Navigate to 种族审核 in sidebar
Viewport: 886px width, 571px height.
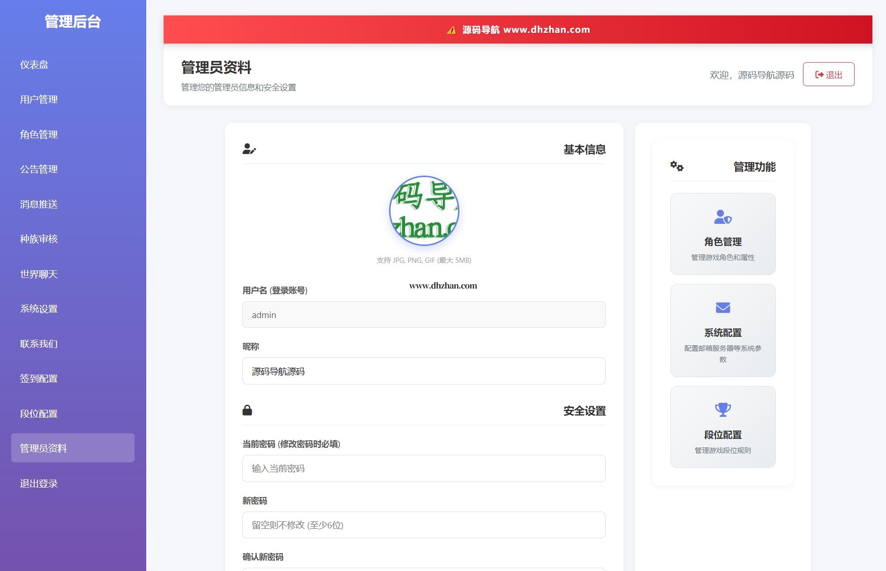click(x=39, y=239)
